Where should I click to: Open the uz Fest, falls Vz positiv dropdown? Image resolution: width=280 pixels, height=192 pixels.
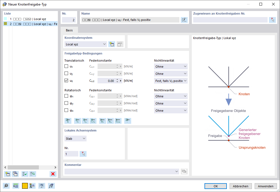[171, 81]
